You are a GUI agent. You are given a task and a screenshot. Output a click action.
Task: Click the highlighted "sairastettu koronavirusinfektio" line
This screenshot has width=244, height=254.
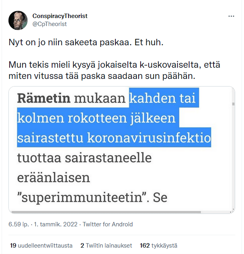pos(114,138)
